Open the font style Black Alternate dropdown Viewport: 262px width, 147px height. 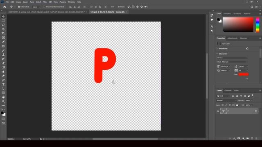tap(232, 62)
